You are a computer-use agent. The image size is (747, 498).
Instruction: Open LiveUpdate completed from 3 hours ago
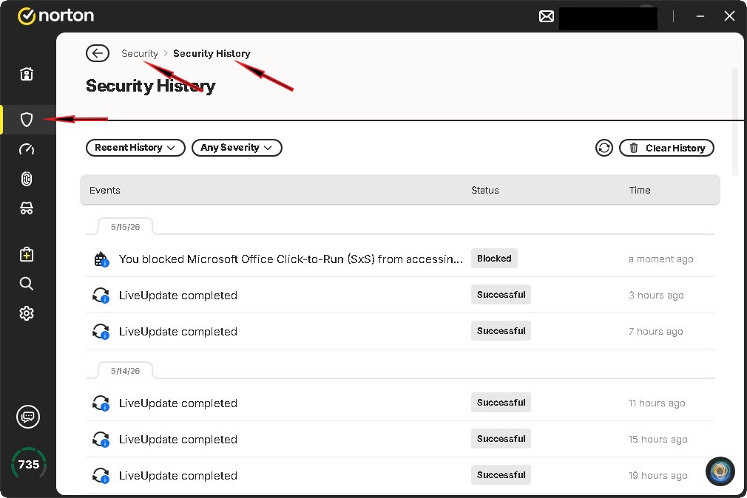click(400, 296)
